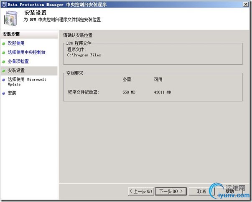
Task: Click green bullet beside 选择使用中央控制台
Action: (x=3, y=53)
